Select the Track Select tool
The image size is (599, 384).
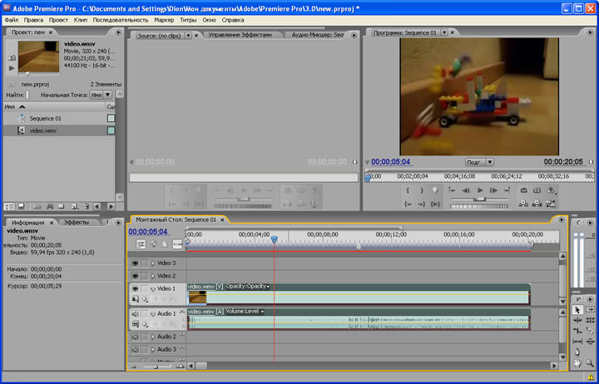pos(590,310)
